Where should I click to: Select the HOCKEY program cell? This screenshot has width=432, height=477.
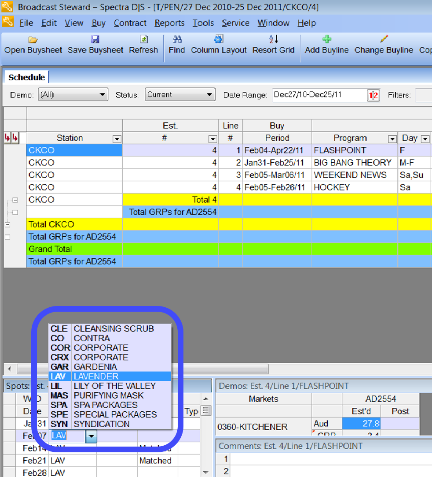click(x=355, y=187)
